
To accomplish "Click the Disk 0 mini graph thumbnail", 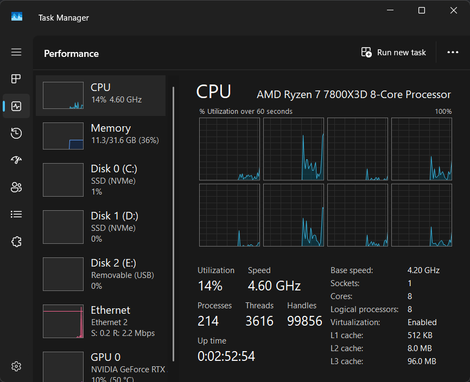I will coord(63,180).
